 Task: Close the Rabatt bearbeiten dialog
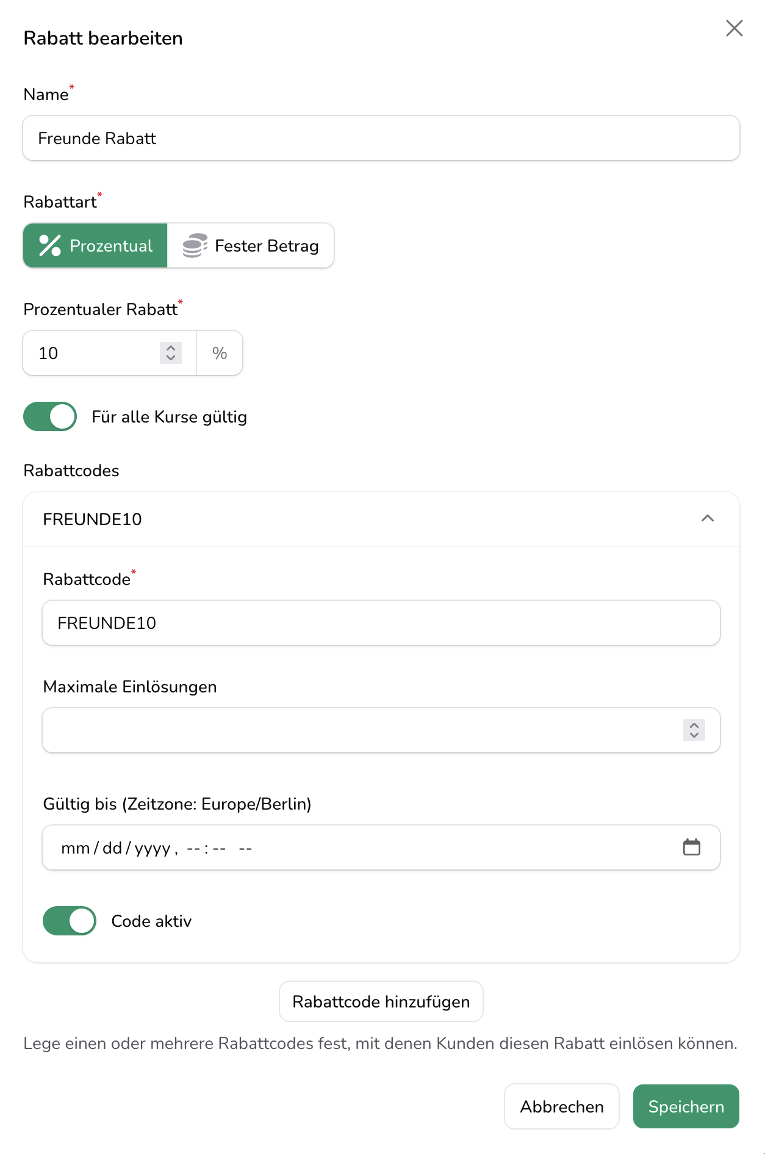(x=734, y=28)
